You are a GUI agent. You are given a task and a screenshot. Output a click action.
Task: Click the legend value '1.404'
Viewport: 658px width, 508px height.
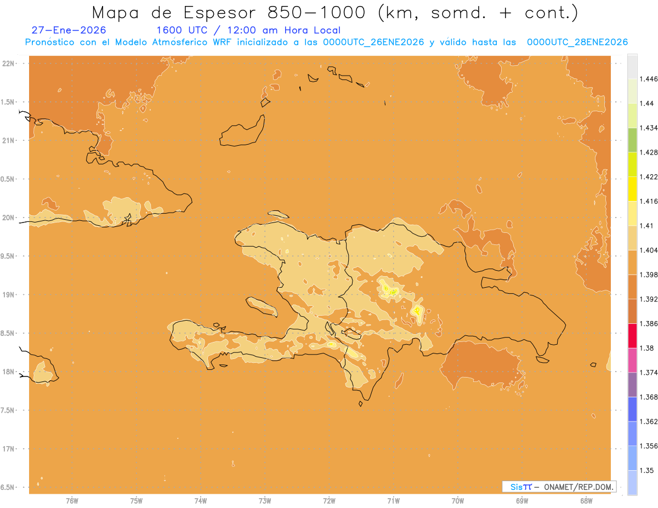click(x=649, y=250)
